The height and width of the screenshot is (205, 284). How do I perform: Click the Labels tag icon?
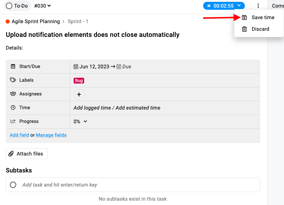coord(13,80)
